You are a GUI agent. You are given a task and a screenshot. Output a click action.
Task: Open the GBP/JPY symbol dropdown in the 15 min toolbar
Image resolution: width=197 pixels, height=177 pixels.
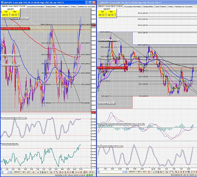(133, 172)
